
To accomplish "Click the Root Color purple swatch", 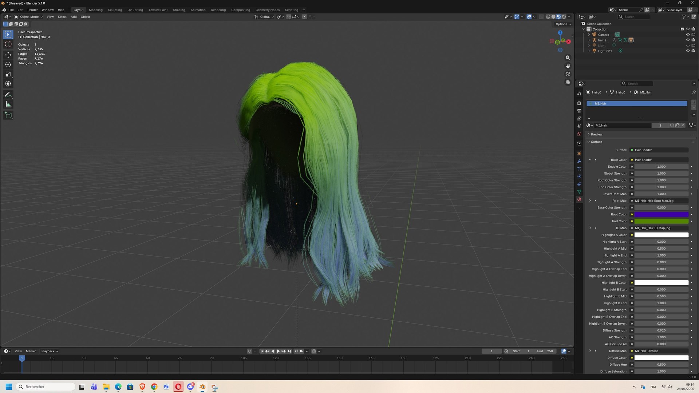I will pos(662,215).
